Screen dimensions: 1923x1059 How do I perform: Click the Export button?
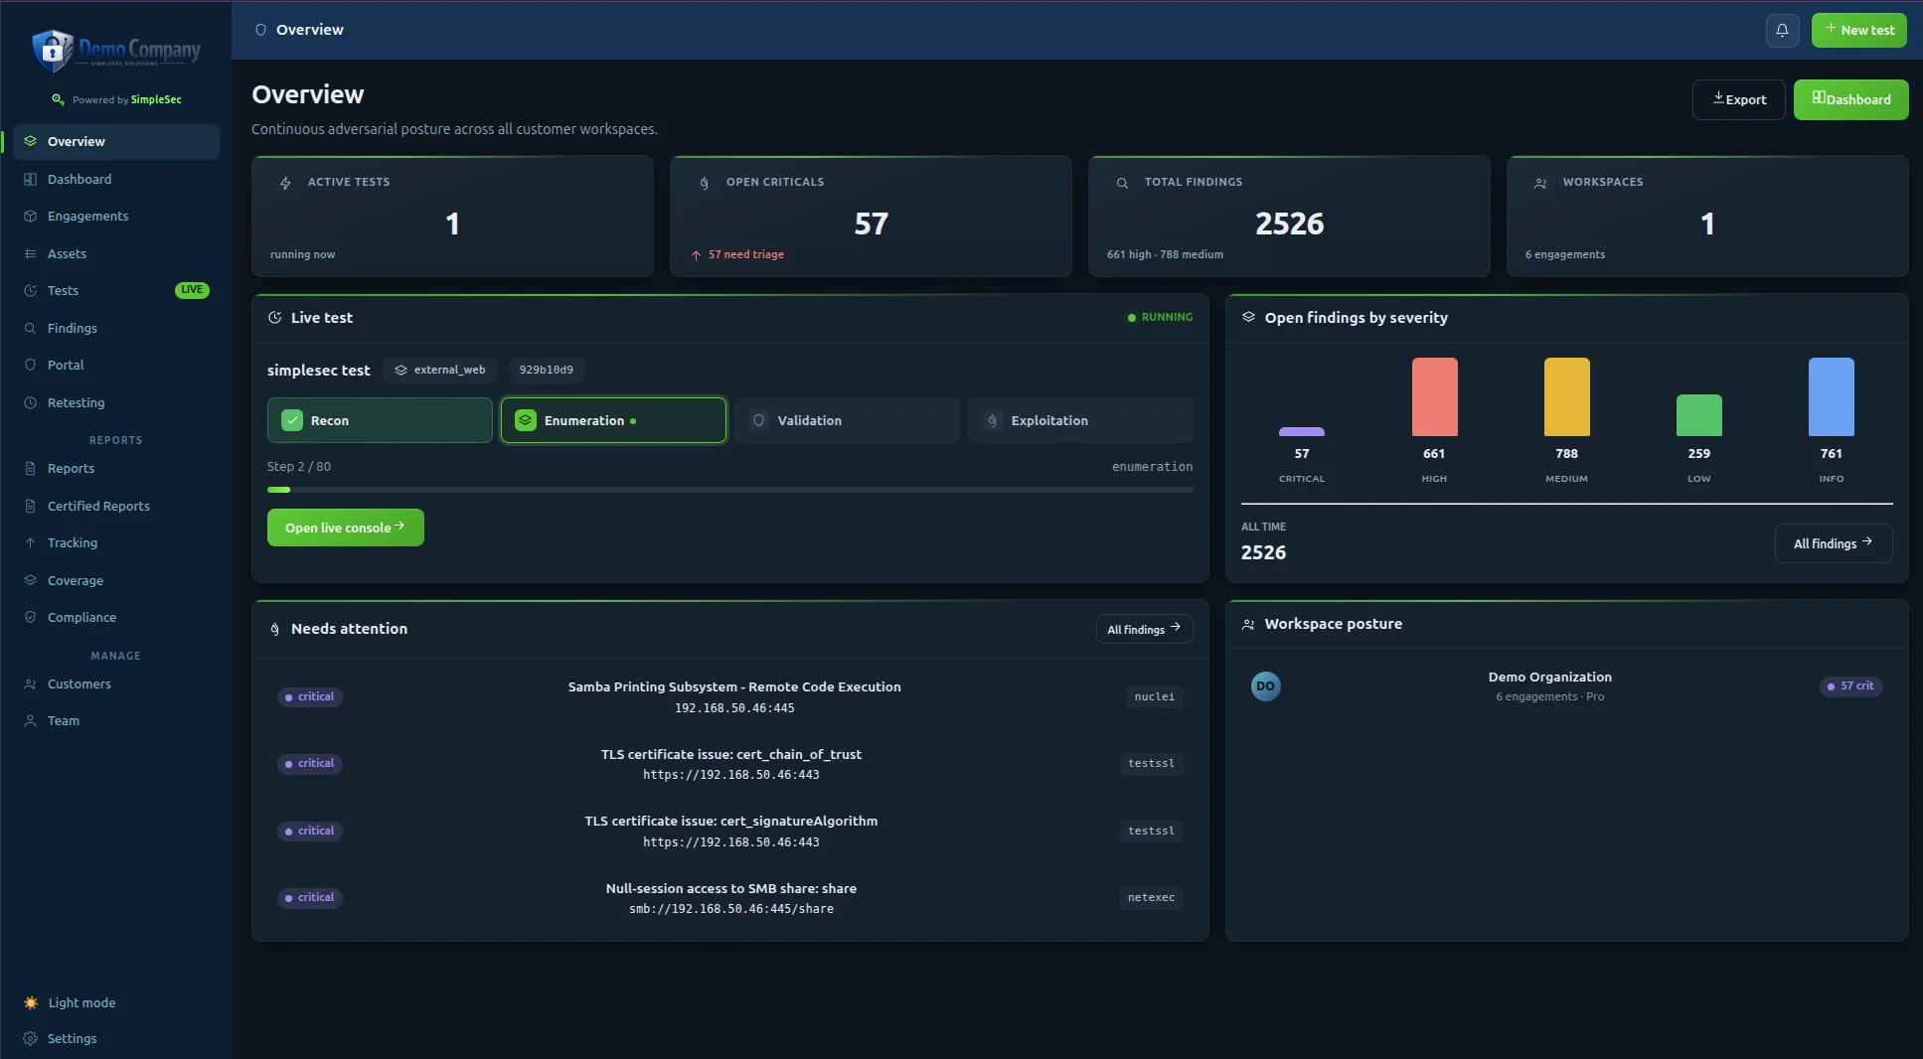(1738, 99)
